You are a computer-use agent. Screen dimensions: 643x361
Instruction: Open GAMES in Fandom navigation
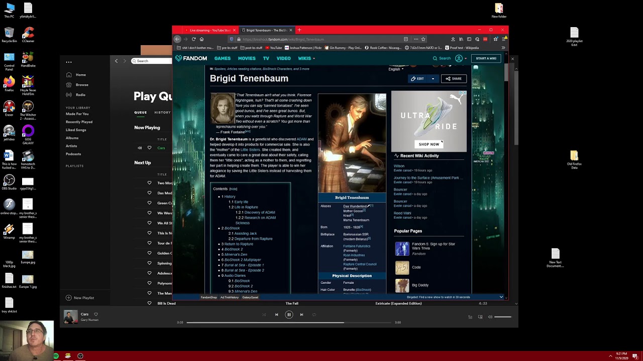pyautogui.click(x=223, y=58)
